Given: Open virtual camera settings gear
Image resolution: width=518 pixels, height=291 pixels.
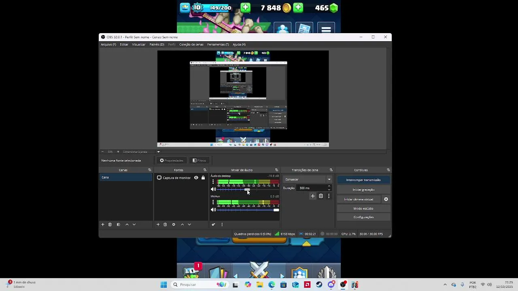Looking at the screenshot, I should click(x=386, y=199).
